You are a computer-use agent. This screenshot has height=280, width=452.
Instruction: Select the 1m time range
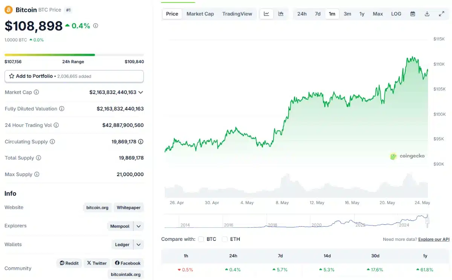[x=332, y=14]
